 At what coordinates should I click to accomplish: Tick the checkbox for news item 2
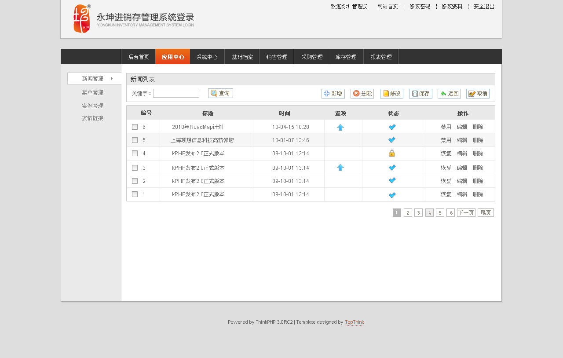[135, 181]
